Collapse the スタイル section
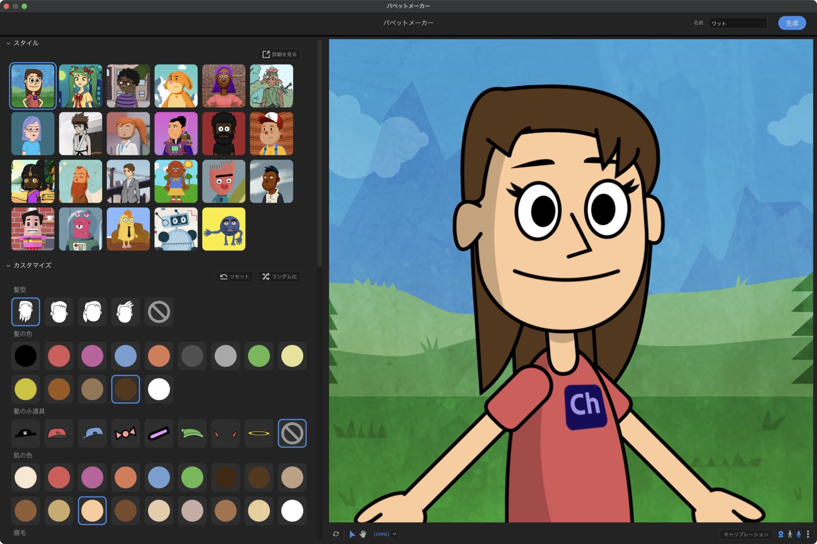The width and height of the screenshot is (817, 544). [7, 43]
